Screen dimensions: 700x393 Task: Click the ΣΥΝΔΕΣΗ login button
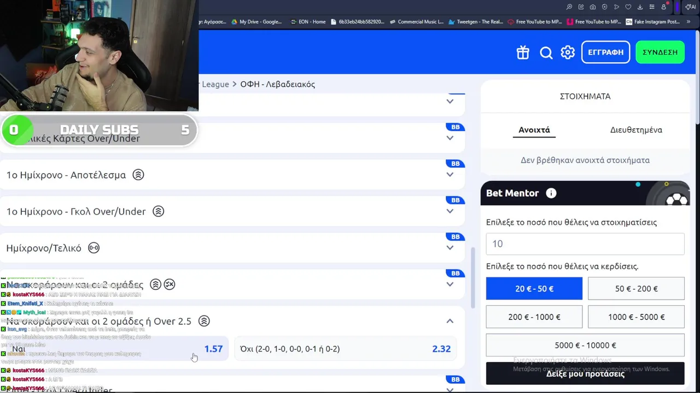pyautogui.click(x=660, y=52)
